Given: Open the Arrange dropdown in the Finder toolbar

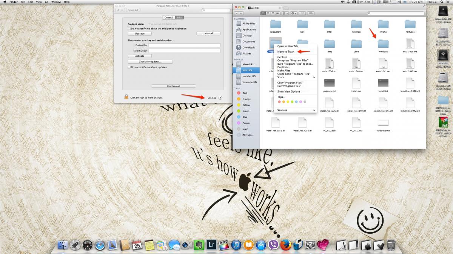Looking at the screenshot, I should coord(285,13).
